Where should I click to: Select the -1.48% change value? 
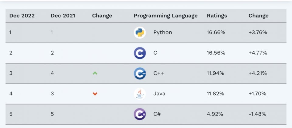(x=257, y=114)
